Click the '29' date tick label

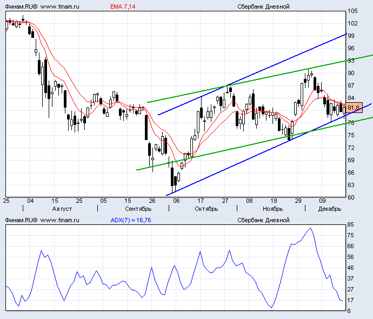click(x=298, y=201)
